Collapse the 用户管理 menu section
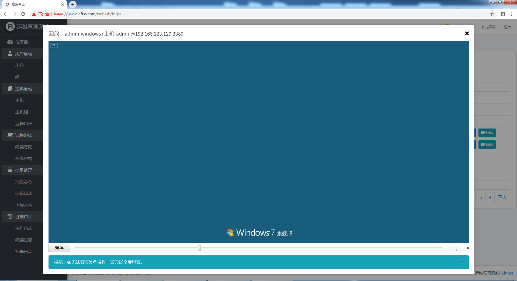 [23, 54]
